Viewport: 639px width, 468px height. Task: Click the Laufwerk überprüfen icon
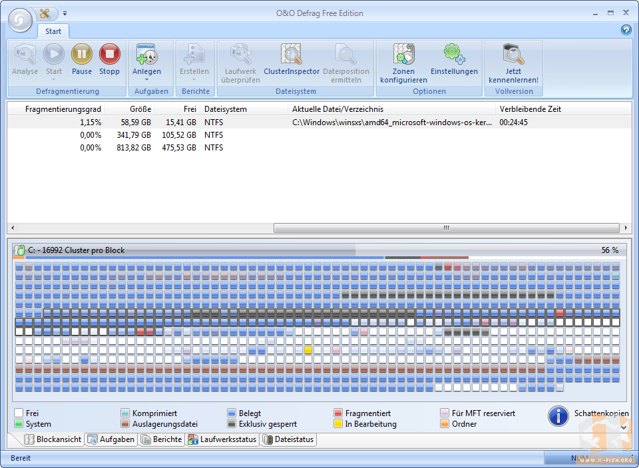[240, 54]
